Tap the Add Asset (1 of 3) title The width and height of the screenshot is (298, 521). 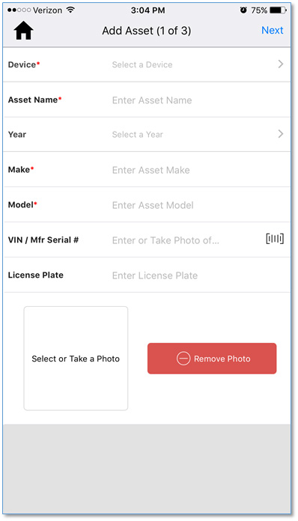[x=147, y=31]
